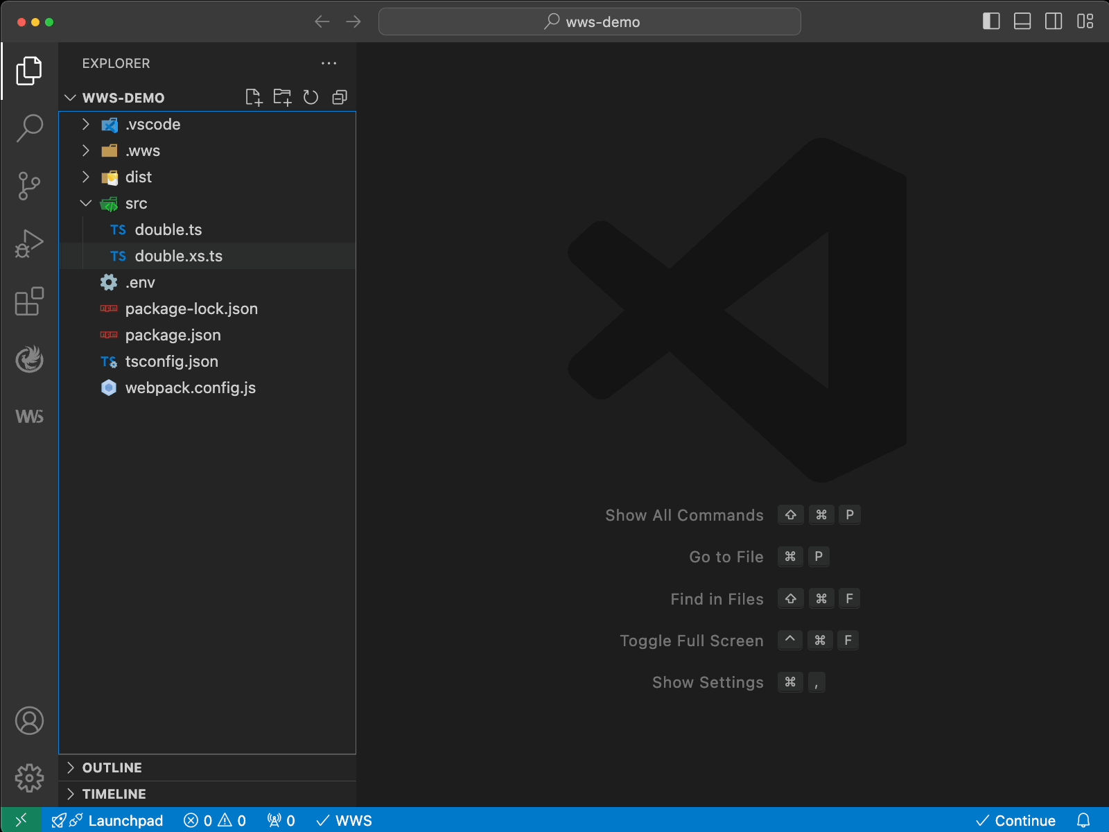Open Explorer views and more actions menu
Screen dimensions: 1109x832
(329, 63)
